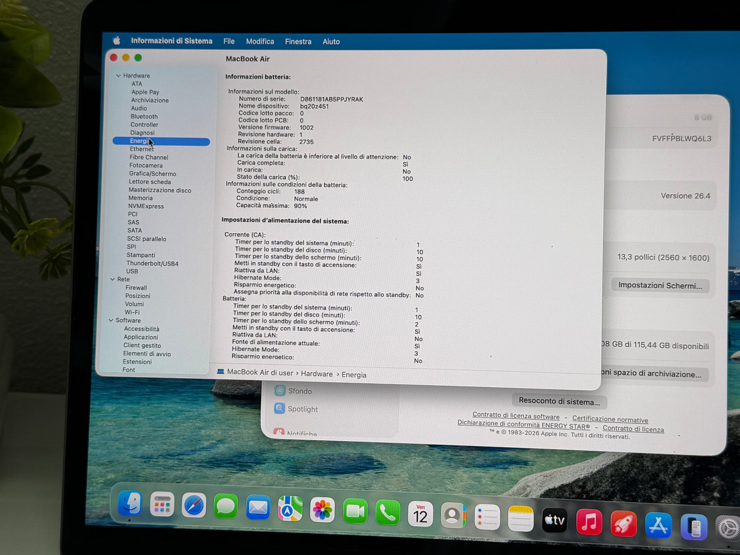740x555 pixels.
Task: Select Firewall under Rete
Action: point(136,288)
